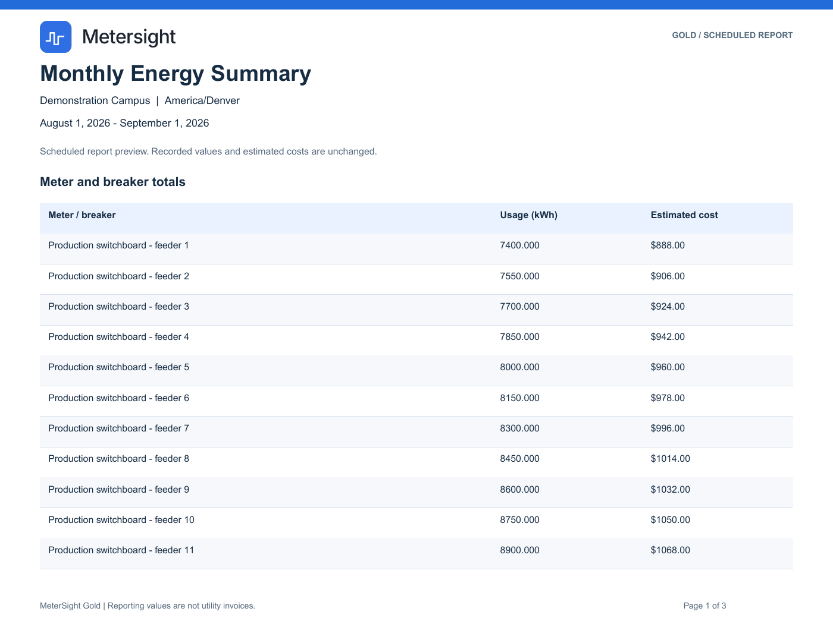
Task: Click the Metersight brand name
Action: [x=129, y=37]
